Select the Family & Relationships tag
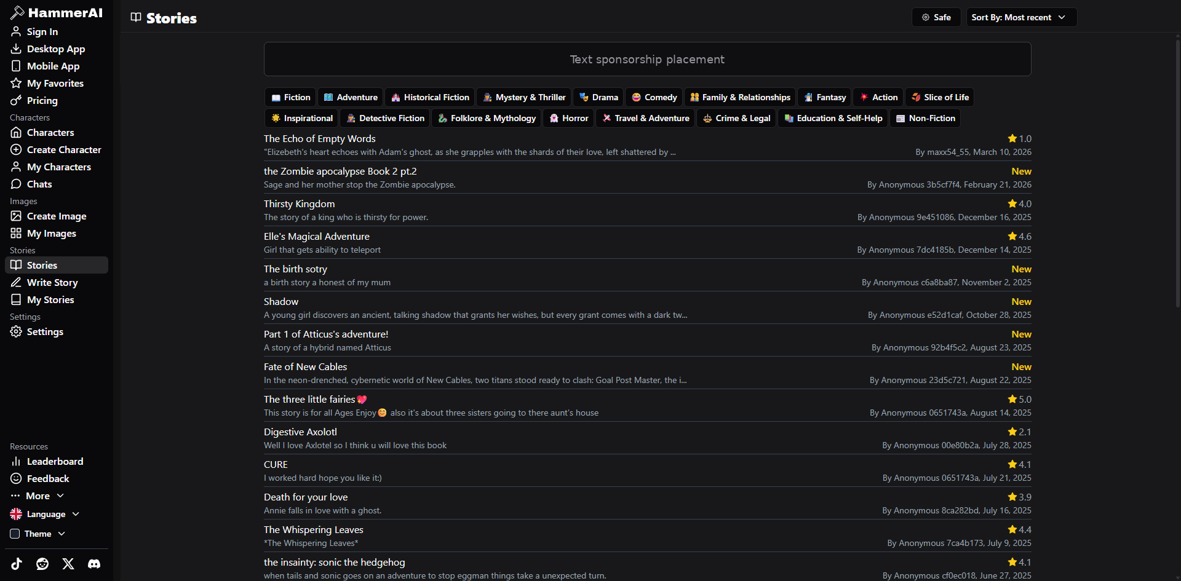Image resolution: width=1181 pixels, height=581 pixels. click(740, 97)
